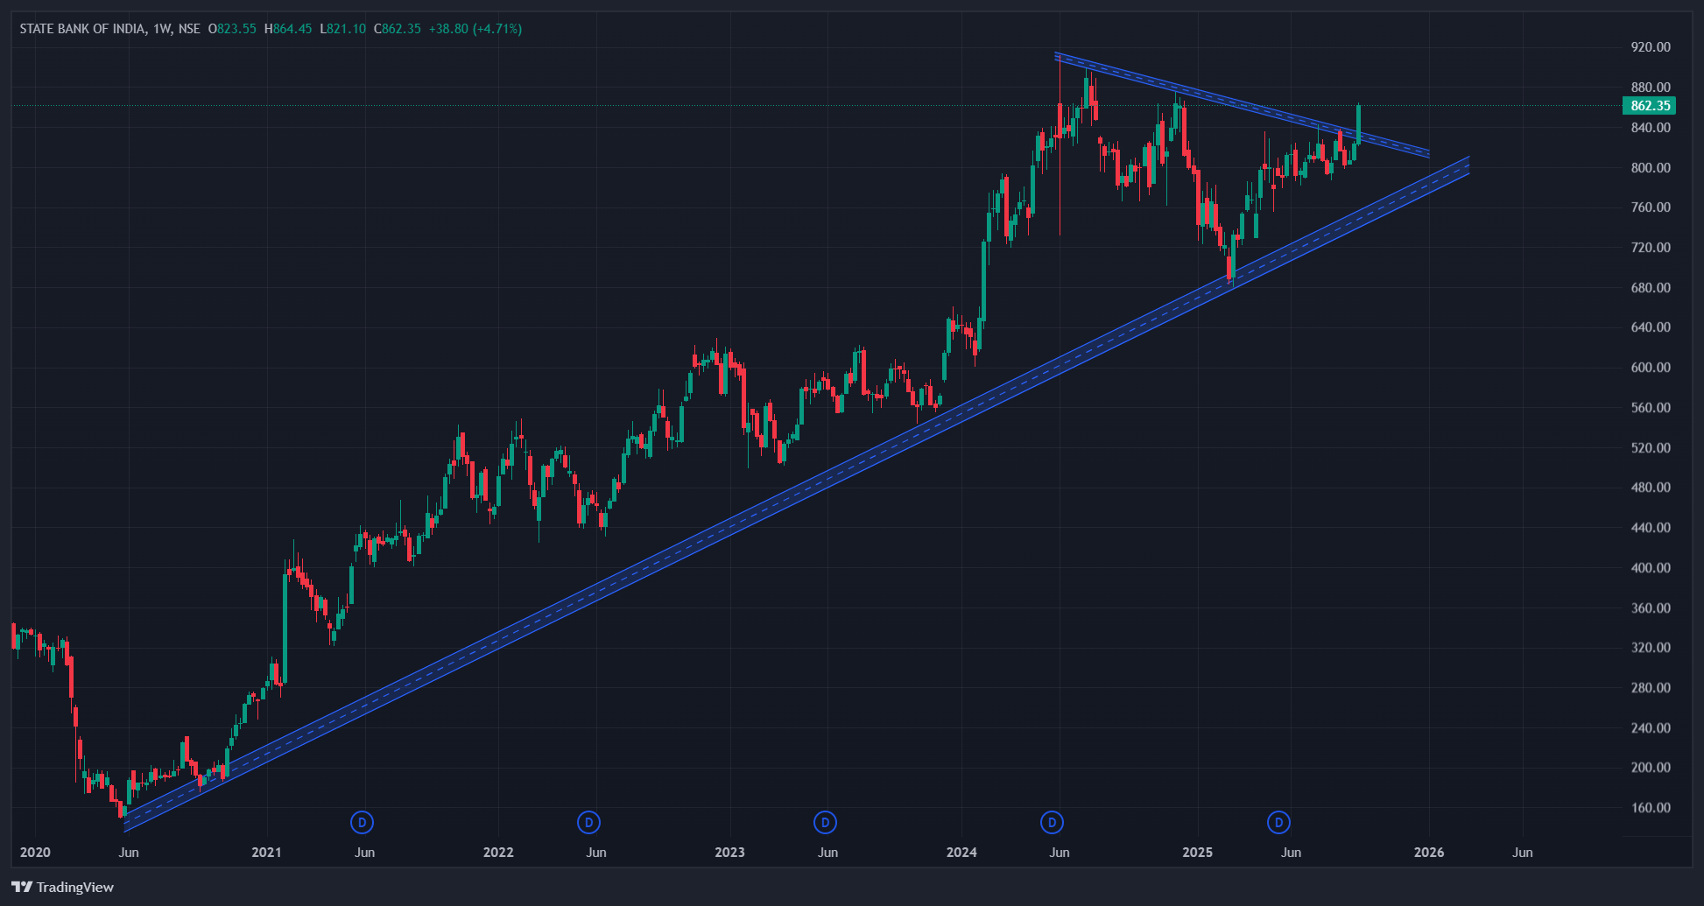
Task: Click the +38.80 (+4.71%) change value
Action: coord(475,29)
